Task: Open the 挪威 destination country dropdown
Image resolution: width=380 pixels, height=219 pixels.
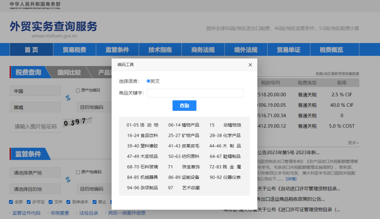Action: 35,107
